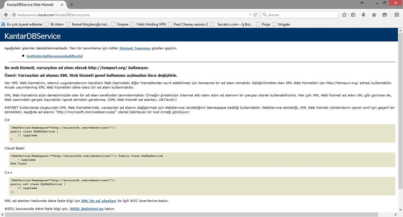
Task: Click the 'Bu web hizmeti, varsayılan' bold line
Action: [77, 68]
